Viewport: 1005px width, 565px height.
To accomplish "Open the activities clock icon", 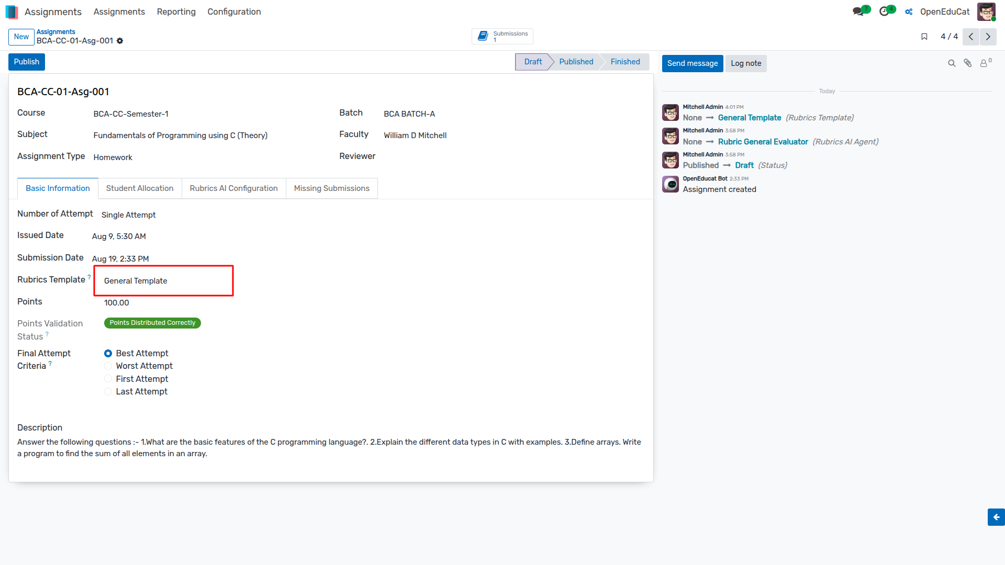I will [884, 12].
